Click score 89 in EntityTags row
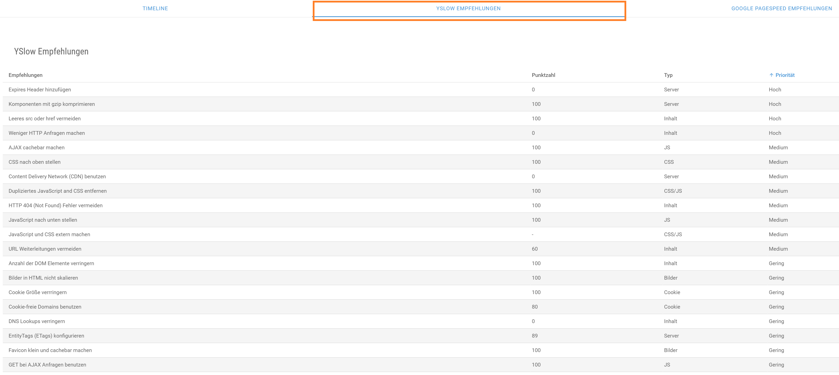Viewport: 839px width, 375px height. [x=534, y=336]
